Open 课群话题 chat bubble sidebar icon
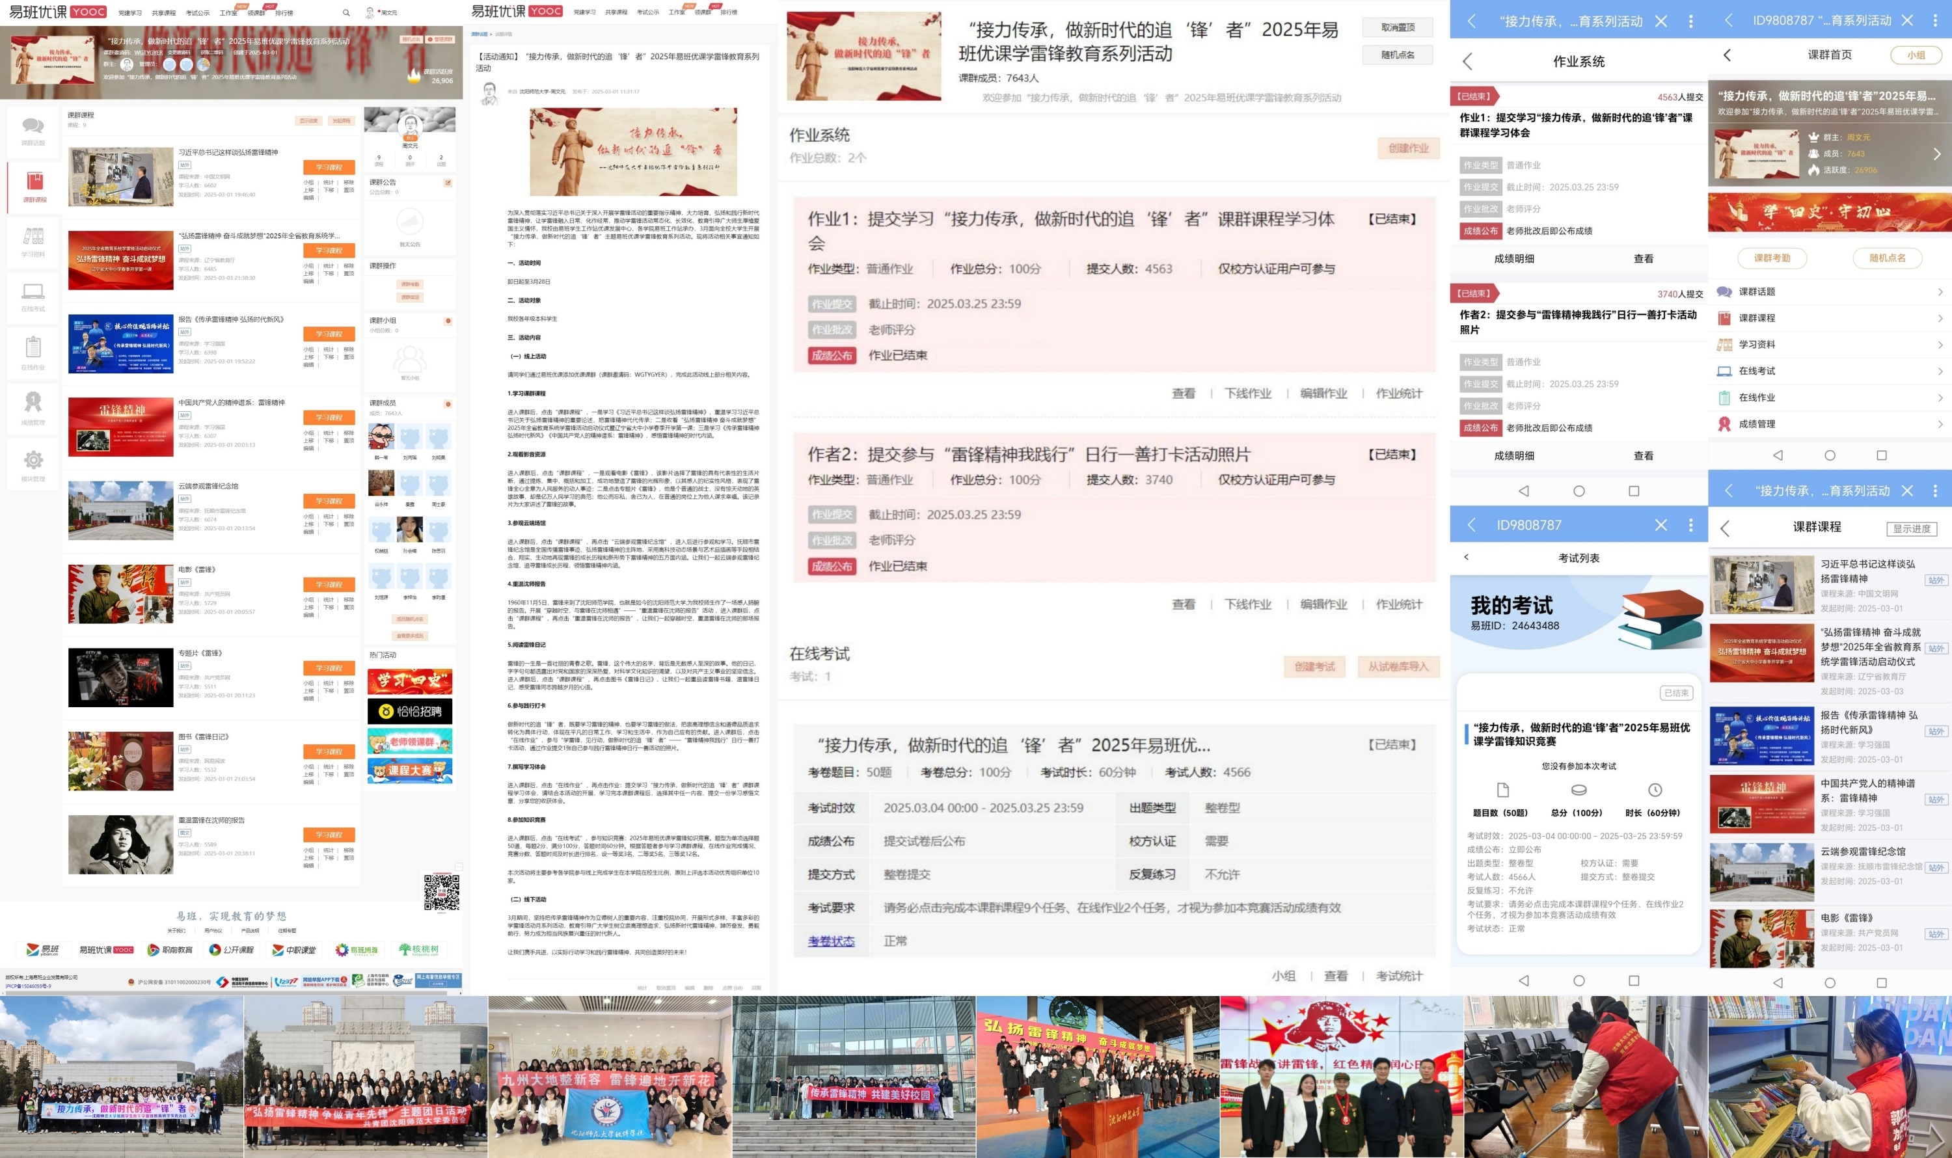Screen dimensions: 1952x1158 pyautogui.click(x=33, y=126)
